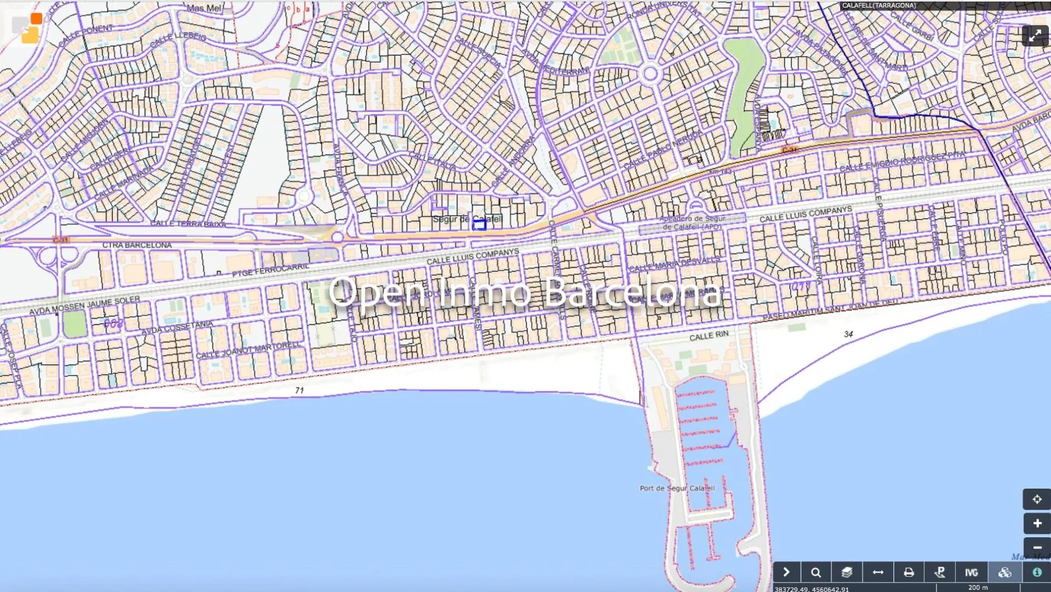The width and height of the screenshot is (1051, 592).
Task: Open the green information icon
Action: [x=1037, y=572]
